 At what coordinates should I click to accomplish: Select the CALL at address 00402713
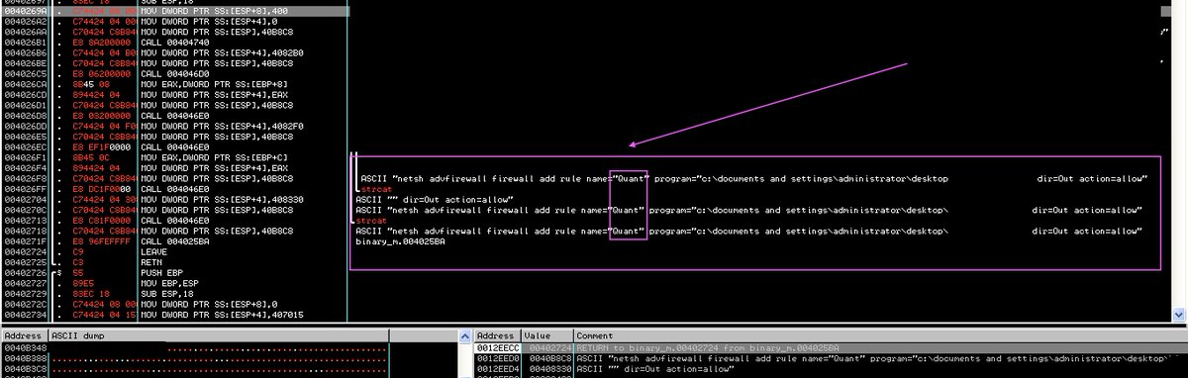click(174, 220)
